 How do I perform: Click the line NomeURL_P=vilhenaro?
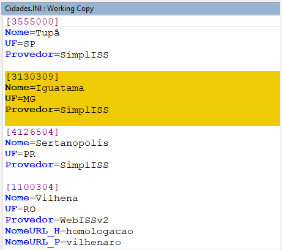63,242
